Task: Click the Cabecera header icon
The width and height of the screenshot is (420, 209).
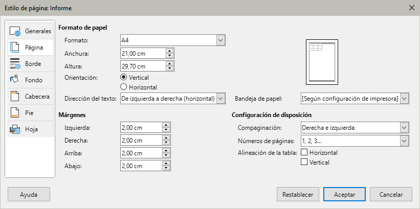Action: point(15,97)
